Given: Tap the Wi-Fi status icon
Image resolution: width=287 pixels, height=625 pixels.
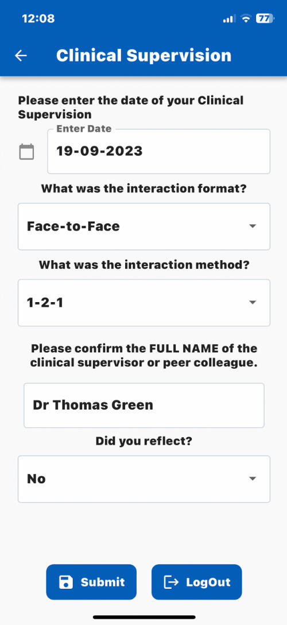Looking at the screenshot, I should [246, 18].
